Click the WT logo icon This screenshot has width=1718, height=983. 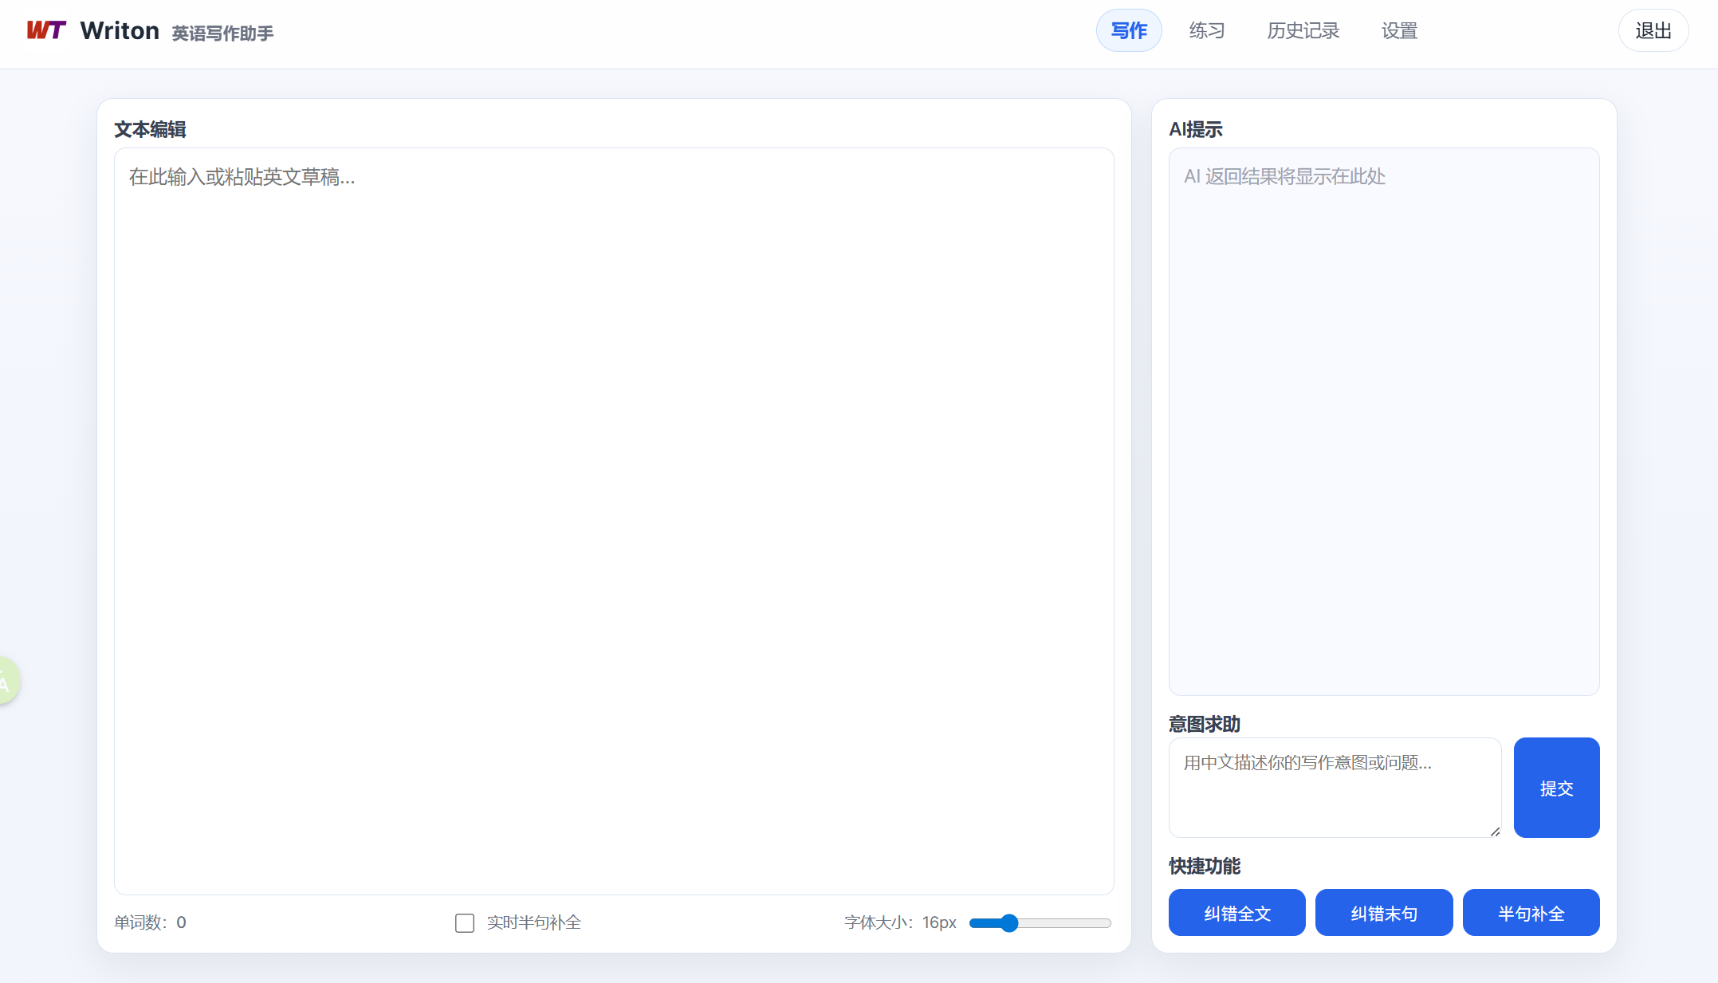coord(45,30)
